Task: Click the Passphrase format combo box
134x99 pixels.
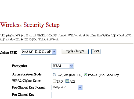Action: coord(67,87)
